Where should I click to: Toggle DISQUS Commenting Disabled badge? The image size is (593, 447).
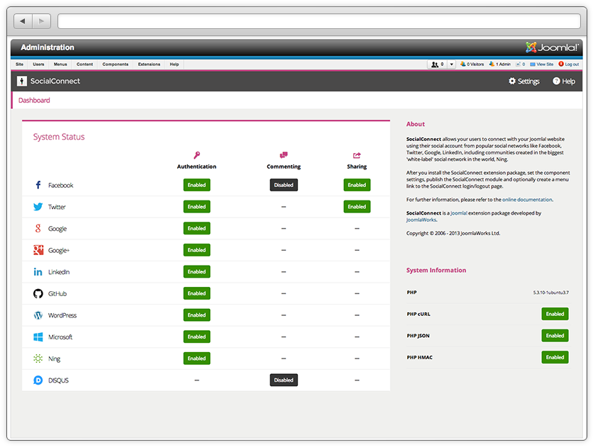pyautogui.click(x=284, y=380)
